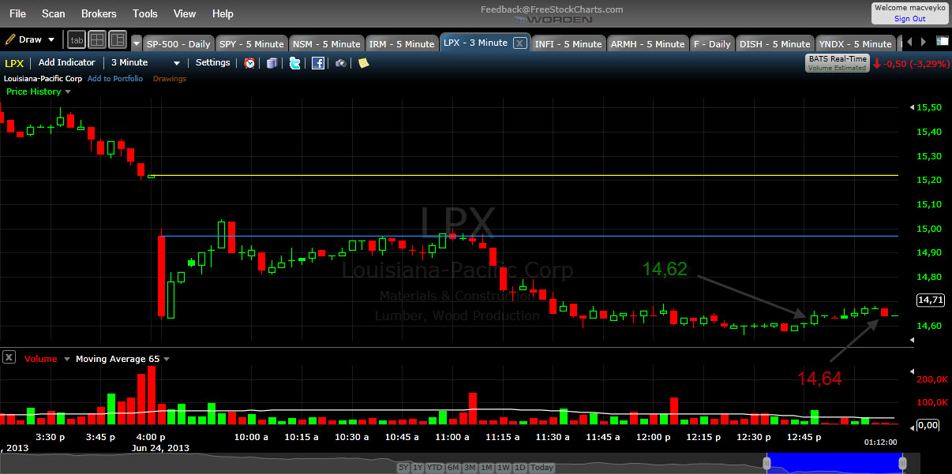952x474 pixels.
Task: Click the BATS Real-Time data badge
Action: click(837, 63)
